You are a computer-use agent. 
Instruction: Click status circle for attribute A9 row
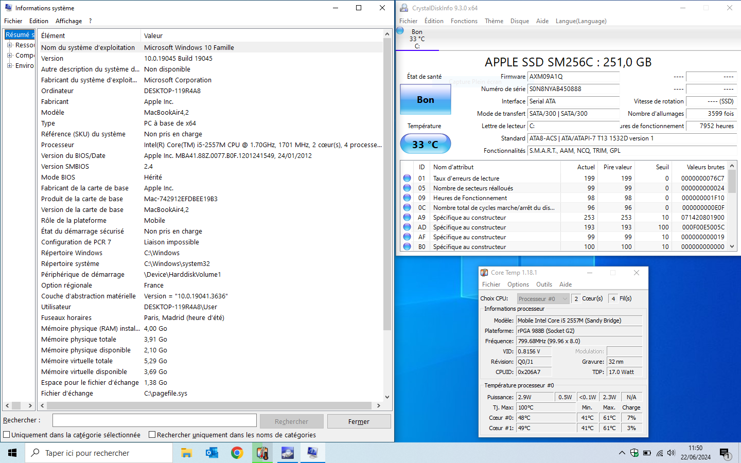(407, 217)
